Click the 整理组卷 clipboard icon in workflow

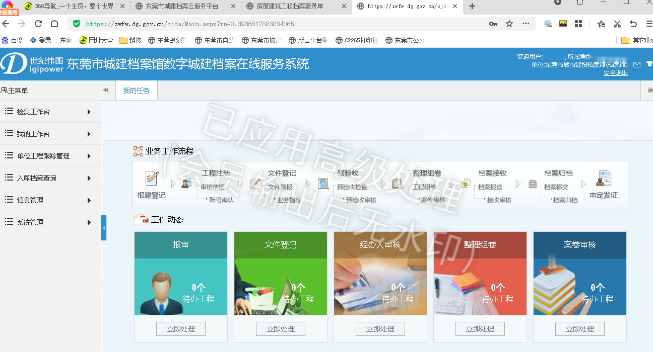pos(397,184)
